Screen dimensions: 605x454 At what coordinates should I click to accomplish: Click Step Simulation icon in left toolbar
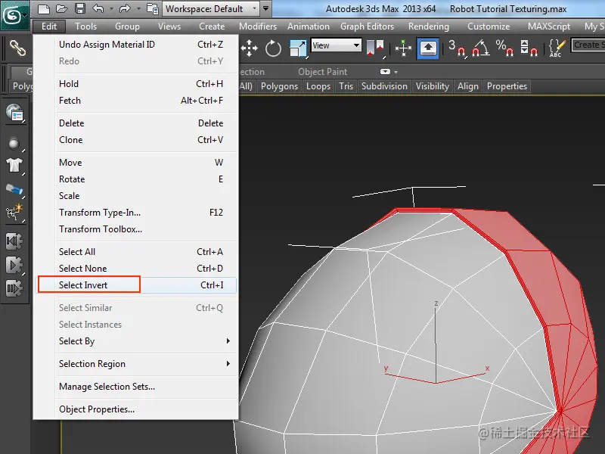point(14,288)
